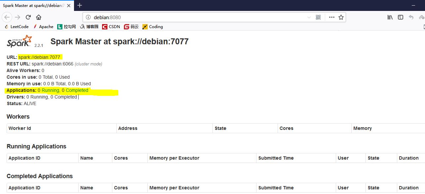
Task: Show site information icon in address bar
Action: (88, 17)
